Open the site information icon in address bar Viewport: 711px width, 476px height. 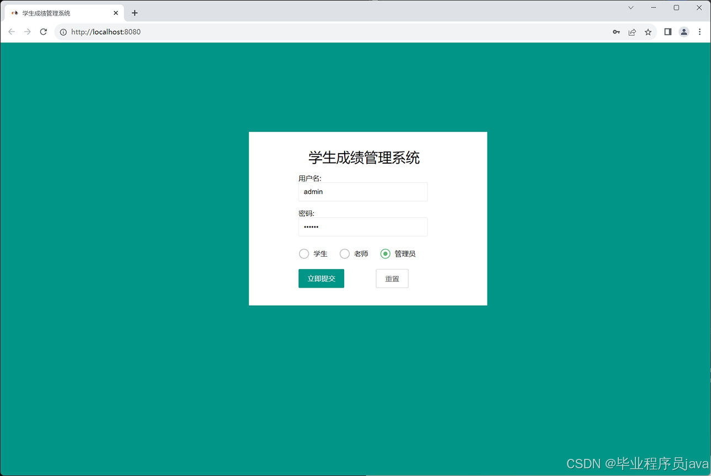click(x=63, y=32)
